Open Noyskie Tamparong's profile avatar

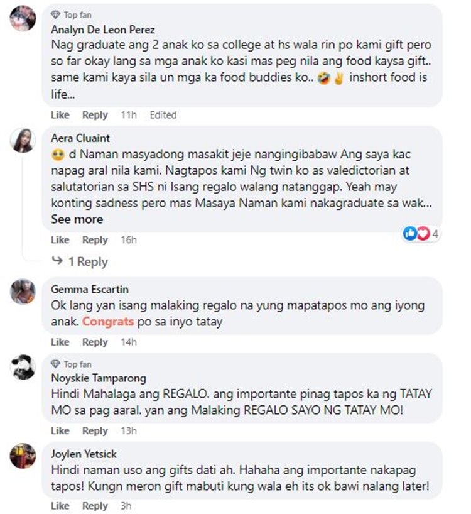(23, 367)
